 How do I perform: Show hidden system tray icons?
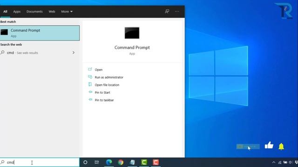click(274, 162)
